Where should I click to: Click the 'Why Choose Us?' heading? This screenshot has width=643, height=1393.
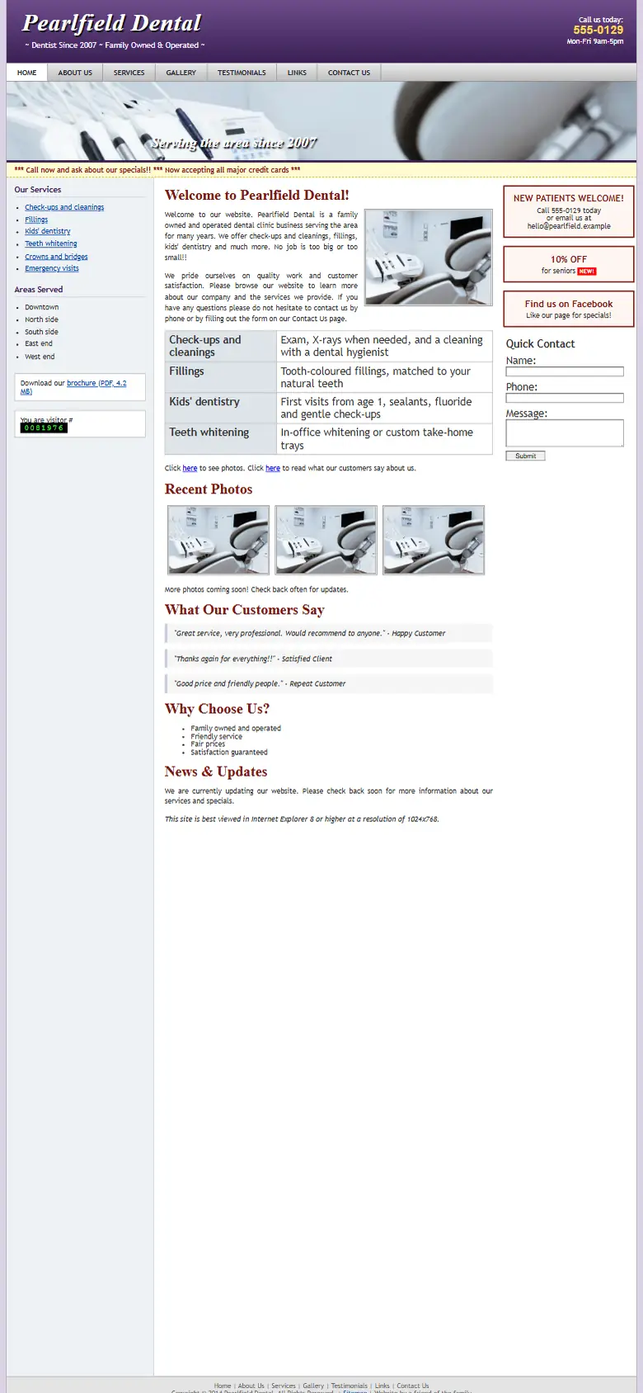coord(217,709)
